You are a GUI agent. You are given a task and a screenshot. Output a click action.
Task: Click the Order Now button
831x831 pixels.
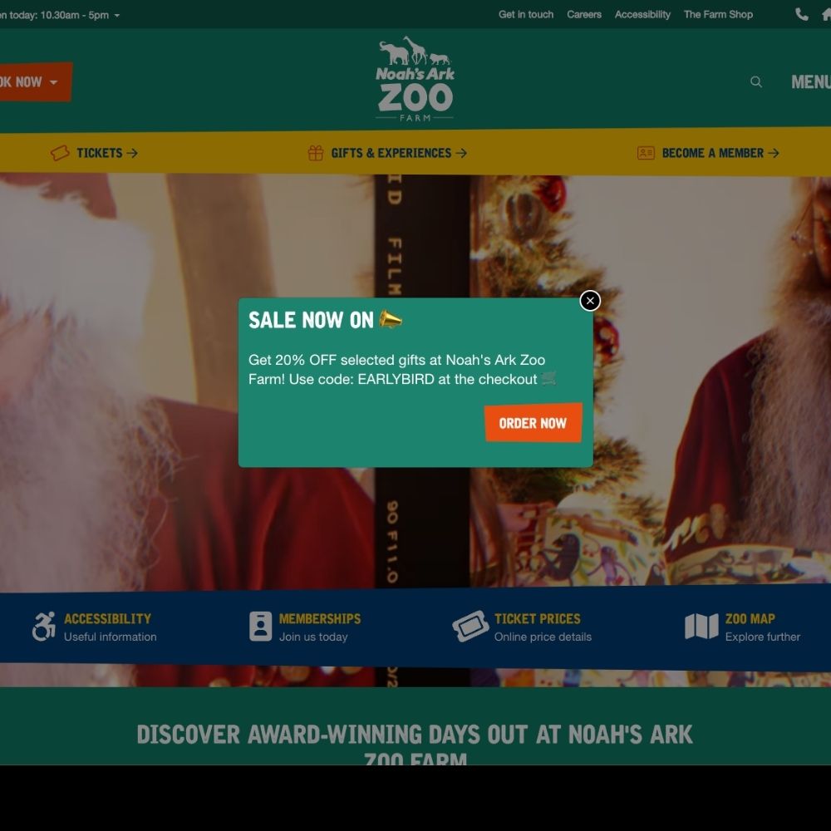coord(534,423)
